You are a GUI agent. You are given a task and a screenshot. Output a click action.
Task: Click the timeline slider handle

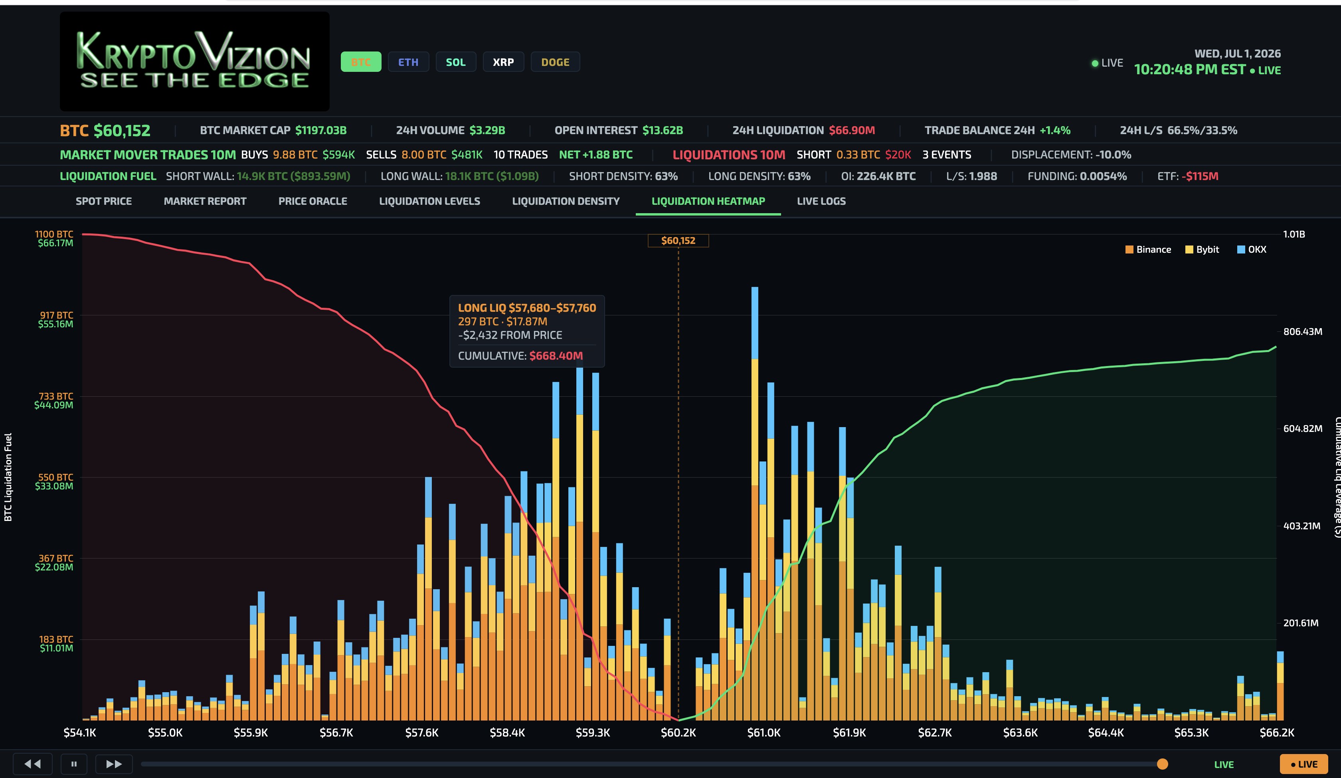tap(1162, 764)
